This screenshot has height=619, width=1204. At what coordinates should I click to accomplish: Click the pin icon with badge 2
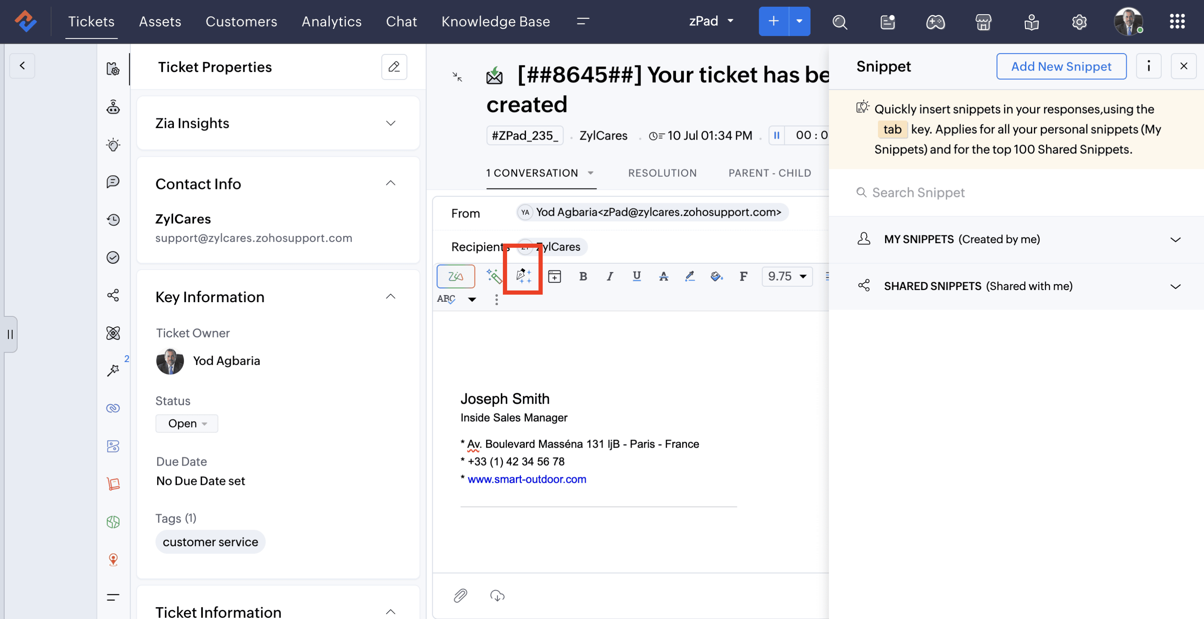113,370
